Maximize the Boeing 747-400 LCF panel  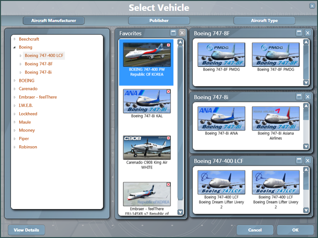click(x=299, y=161)
